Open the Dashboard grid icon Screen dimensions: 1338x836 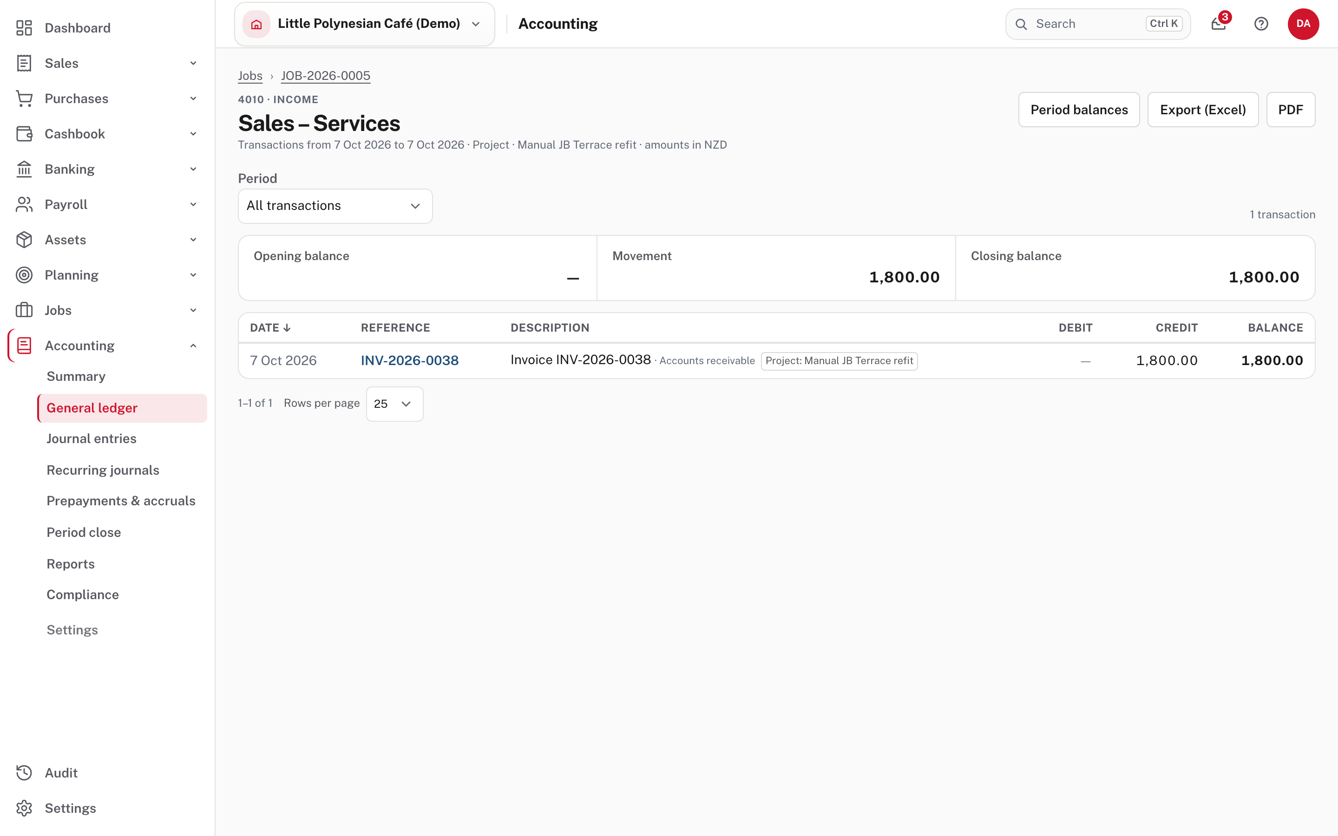click(x=24, y=28)
